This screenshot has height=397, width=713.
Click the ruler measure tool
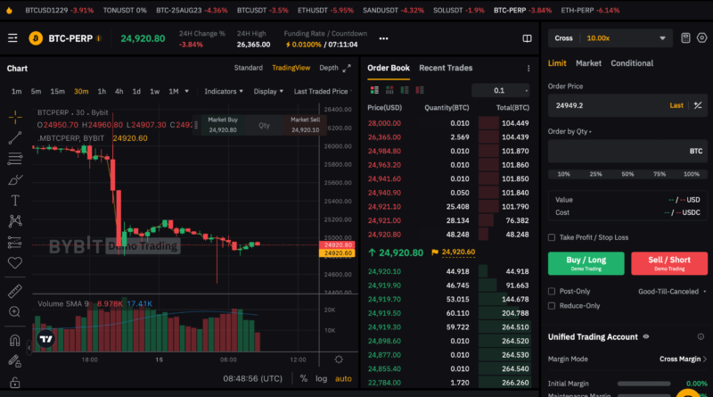[x=14, y=292]
